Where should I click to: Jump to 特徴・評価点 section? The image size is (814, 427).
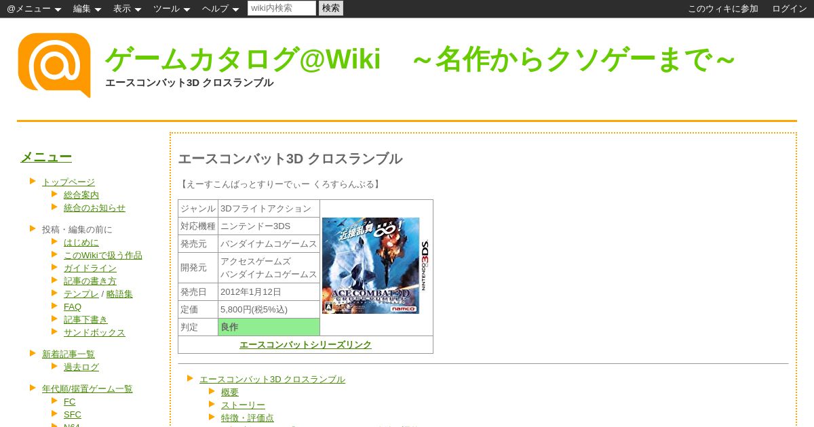pyautogui.click(x=248, y=418)
